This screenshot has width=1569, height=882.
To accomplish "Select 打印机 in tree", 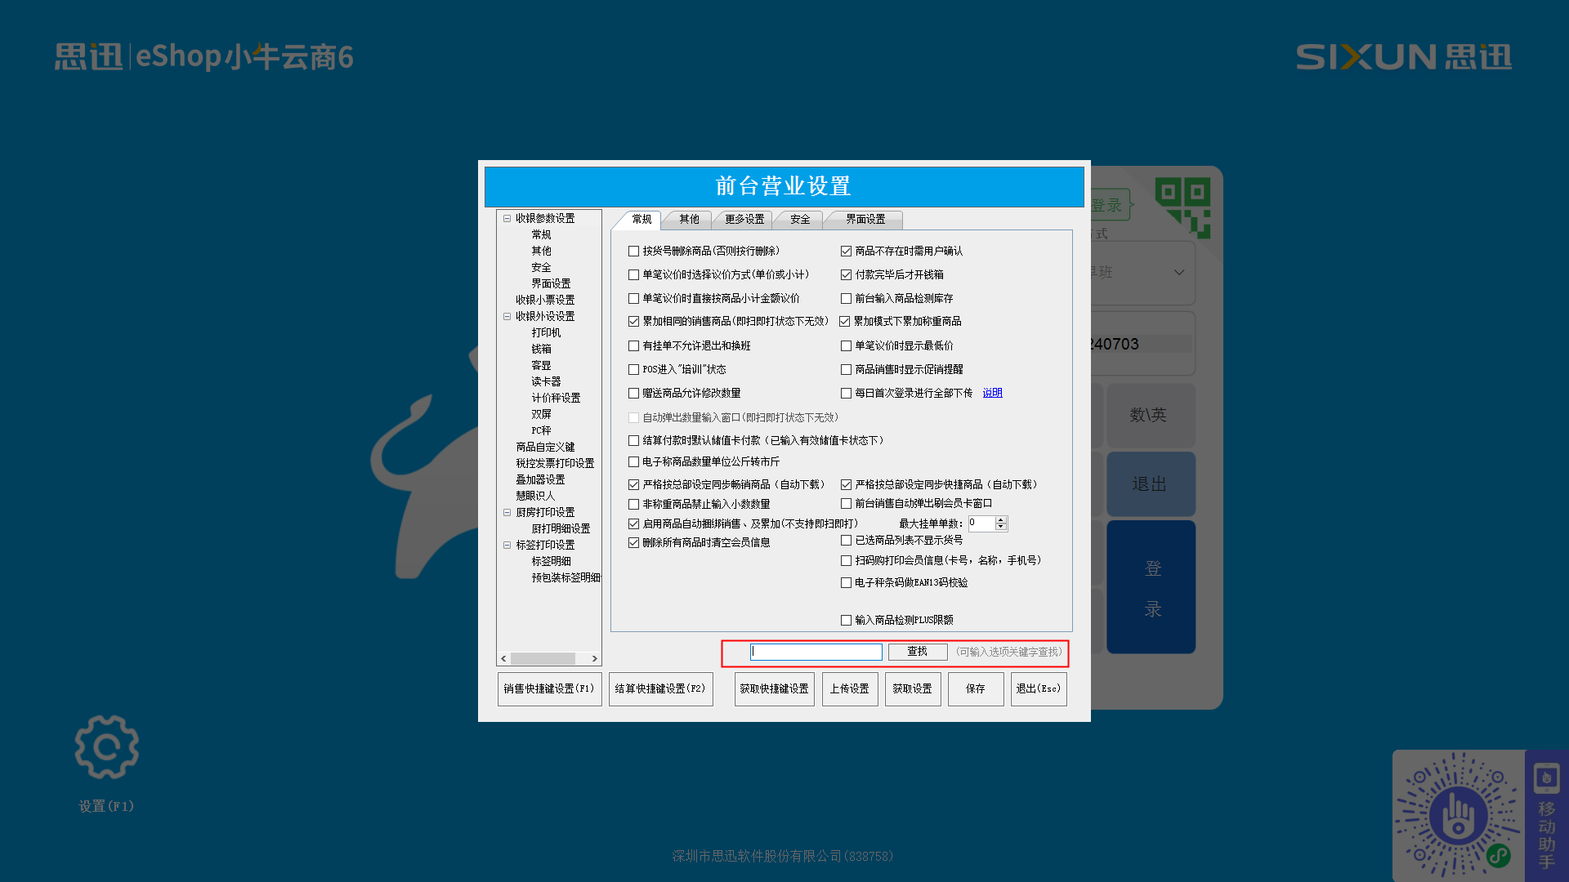I will point(546,332).
